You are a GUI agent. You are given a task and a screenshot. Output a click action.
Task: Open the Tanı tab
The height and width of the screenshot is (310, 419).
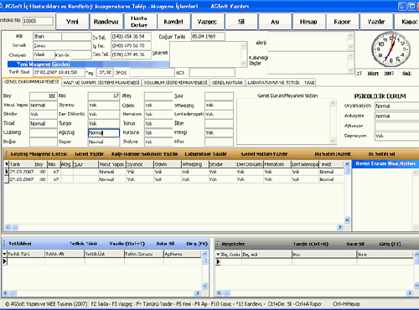309,82
